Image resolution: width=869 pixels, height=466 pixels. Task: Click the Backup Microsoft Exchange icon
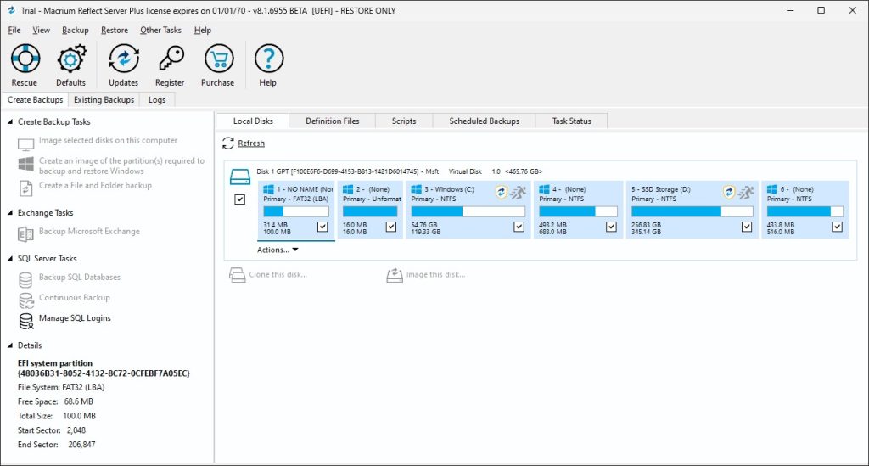point(25,234)
